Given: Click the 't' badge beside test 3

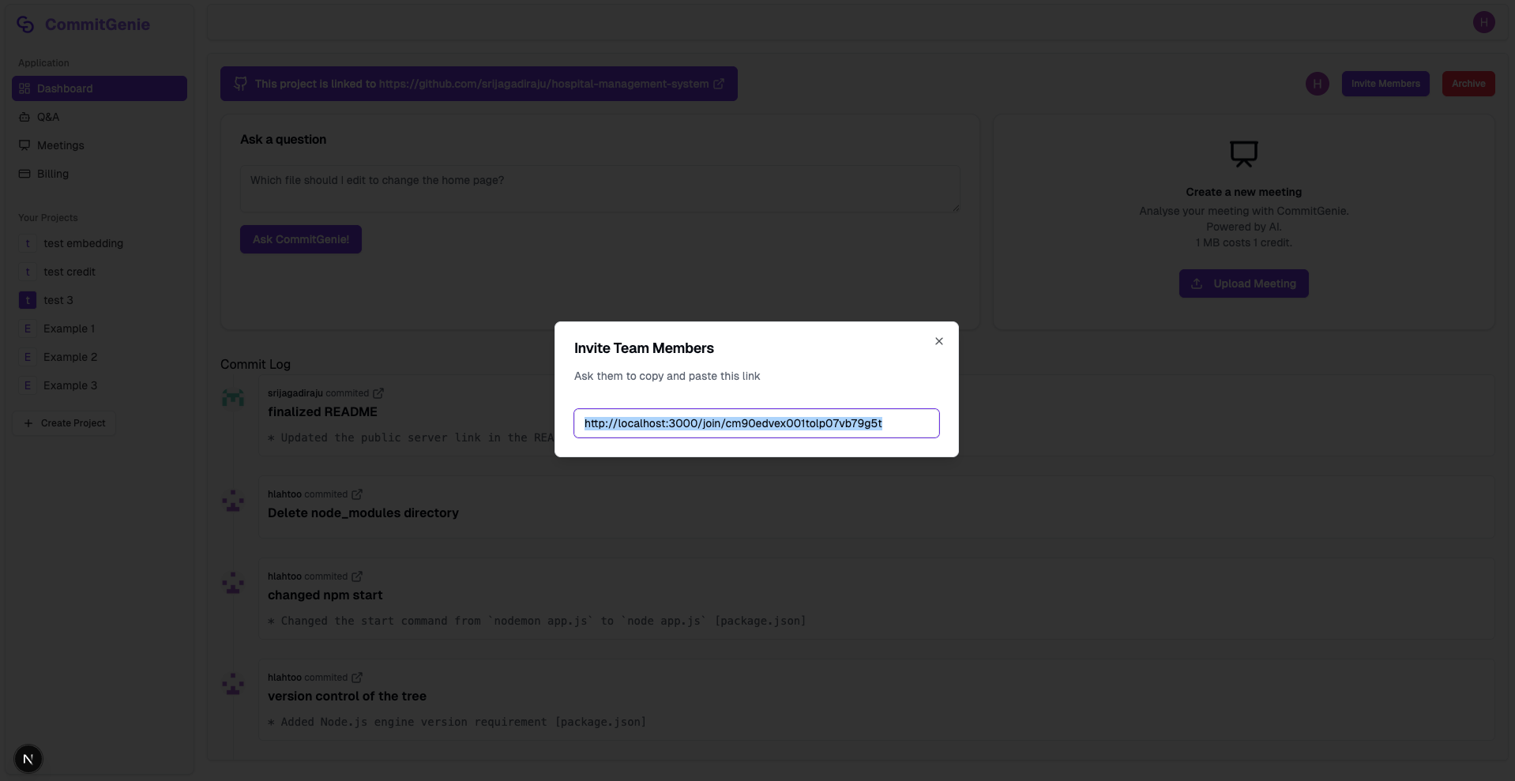Looking at the screenshot, I should (28, 300).
